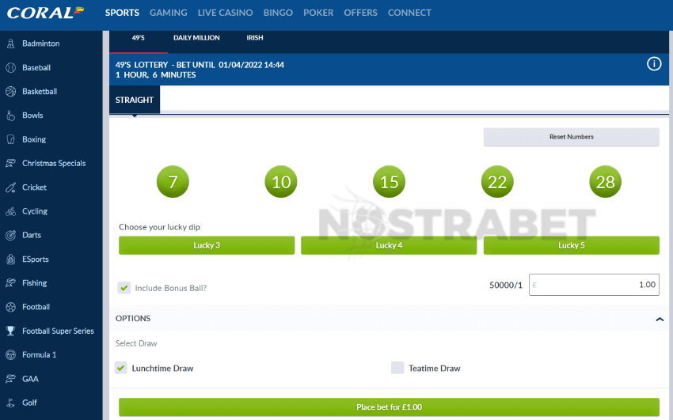This screenshot has width=673, height=420.
Task: Click the Boxing glove icon
Action: coord(11,139)
